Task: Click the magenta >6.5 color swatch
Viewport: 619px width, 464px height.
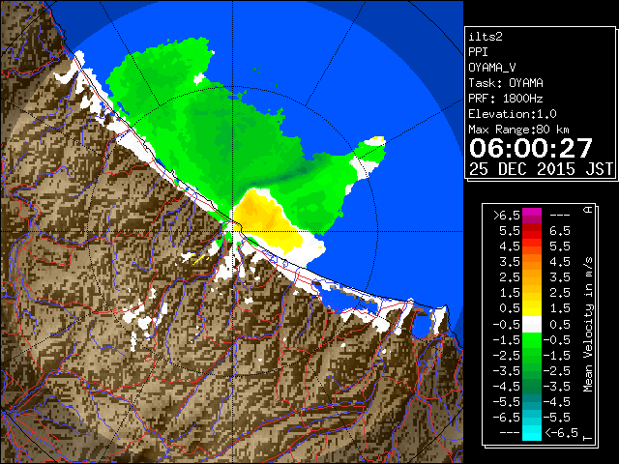Action: click(x=532, y=216)
